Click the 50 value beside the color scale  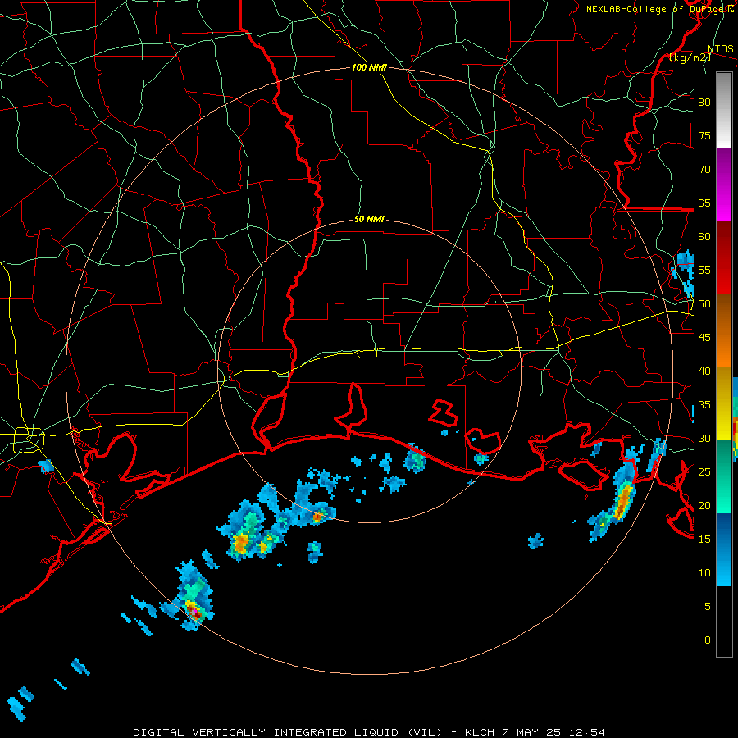click(704, 304)
